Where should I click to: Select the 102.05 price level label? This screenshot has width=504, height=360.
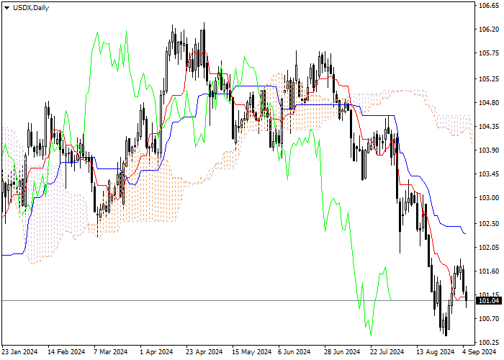[x=489, y=248]
